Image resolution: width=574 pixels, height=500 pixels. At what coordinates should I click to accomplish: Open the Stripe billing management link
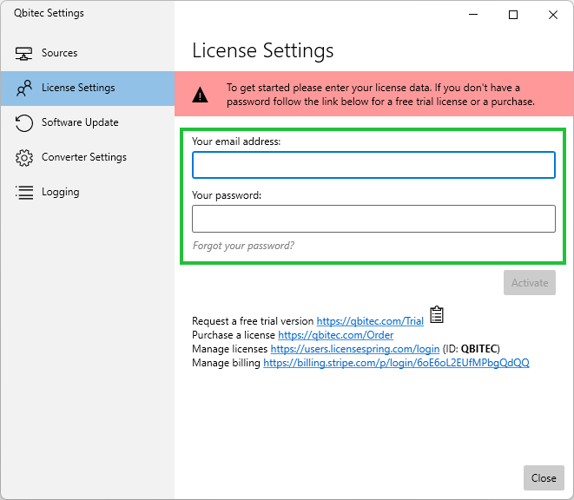click(396, 363)
